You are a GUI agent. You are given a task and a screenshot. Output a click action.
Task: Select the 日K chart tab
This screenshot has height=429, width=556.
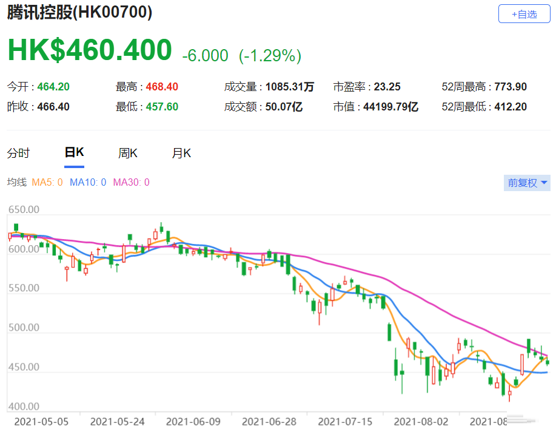pos(75,152)
